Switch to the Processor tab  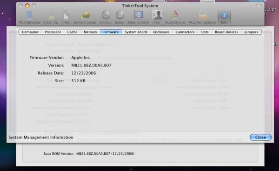coord(53,32)
